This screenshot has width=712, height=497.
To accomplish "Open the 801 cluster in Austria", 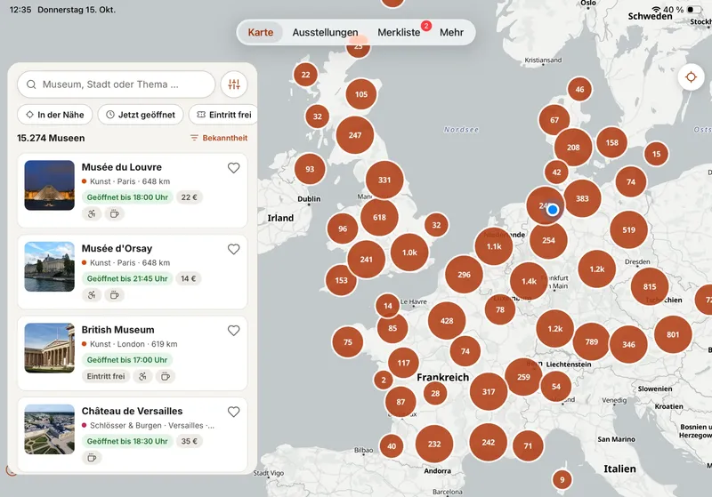I will [x=673, y=334].
